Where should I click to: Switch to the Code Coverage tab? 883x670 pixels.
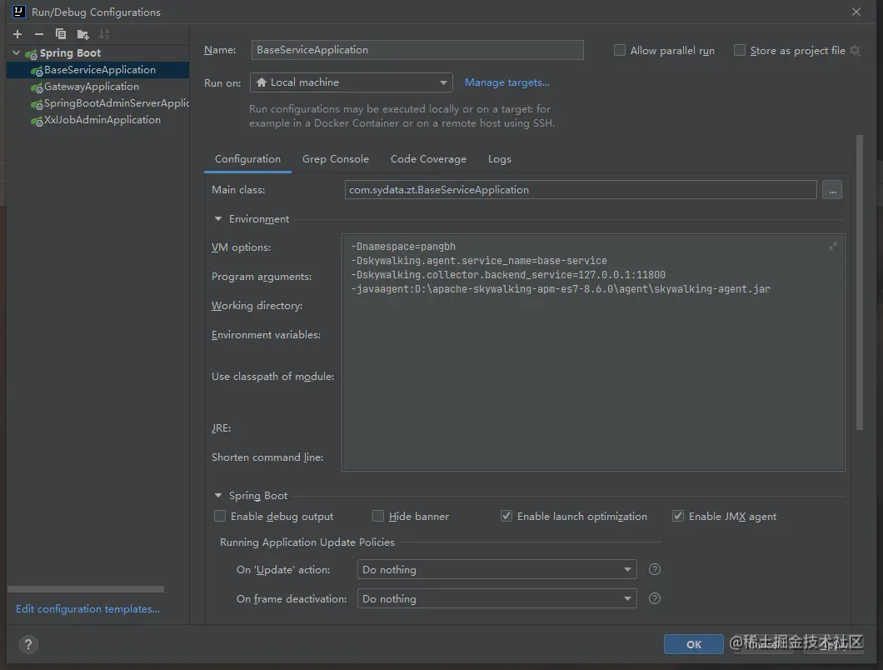click(428, 159)
